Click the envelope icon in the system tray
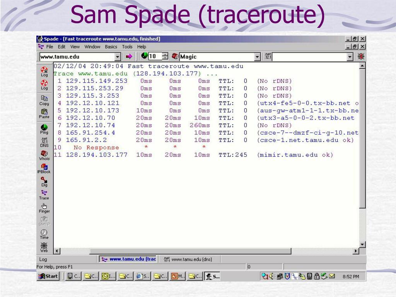 332,276
